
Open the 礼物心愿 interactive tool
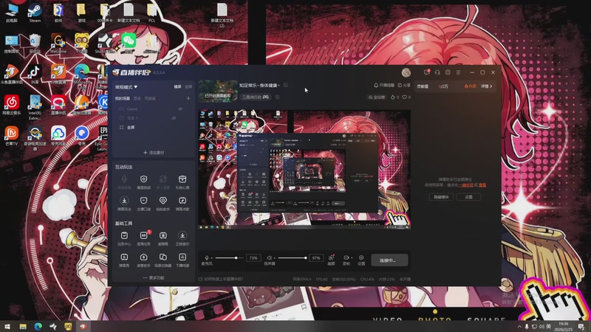(182, 181)
